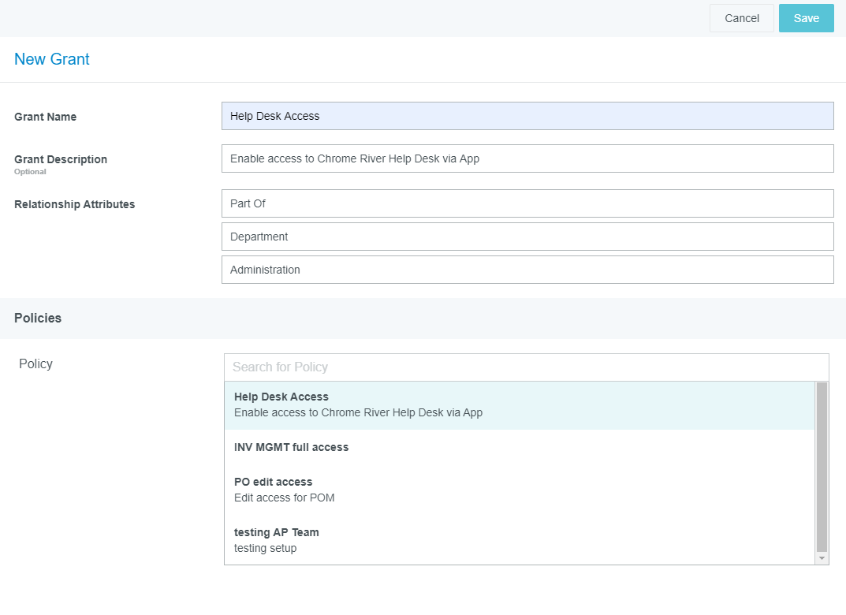Edit the Grant Description text field

527,158
